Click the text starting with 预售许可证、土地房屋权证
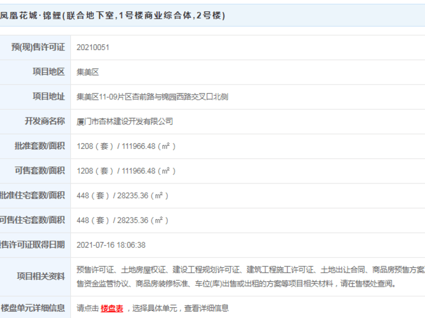The width and height of the screenshot is (425, 318). 249,270
